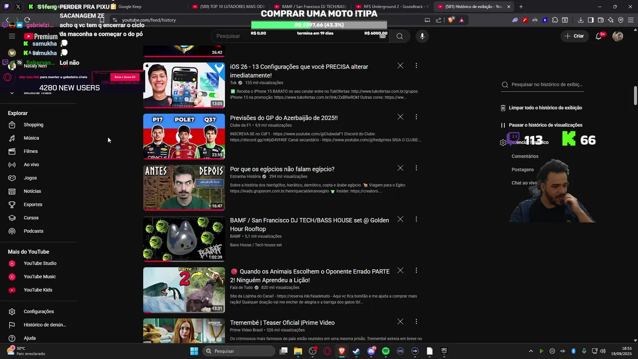This screenshot has height=359, width=638.
Task: Open Spotify from the taskbar
Action: (x=385, y=351)
